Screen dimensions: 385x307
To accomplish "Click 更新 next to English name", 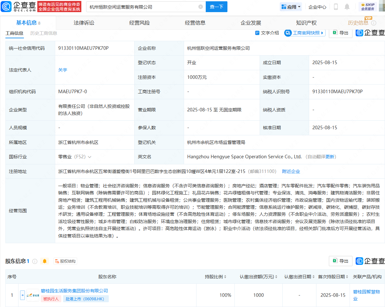I will pos(330,157).
